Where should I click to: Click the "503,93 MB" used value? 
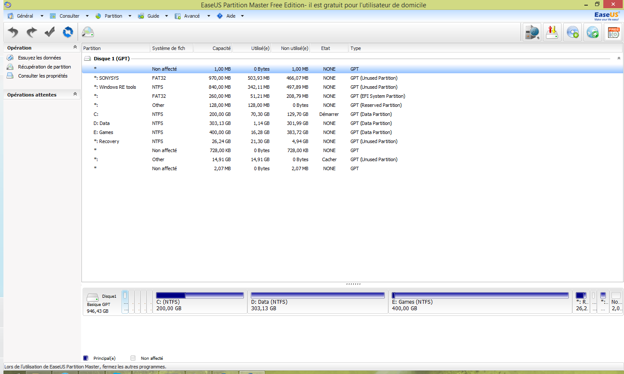click(258, 78)
